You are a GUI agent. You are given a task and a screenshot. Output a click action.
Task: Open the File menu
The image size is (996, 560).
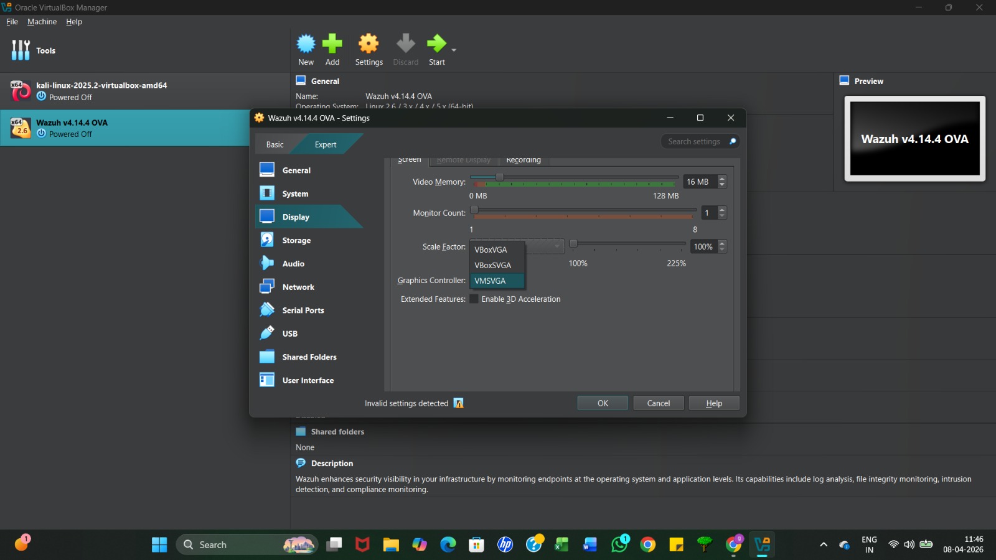[12, 22]
